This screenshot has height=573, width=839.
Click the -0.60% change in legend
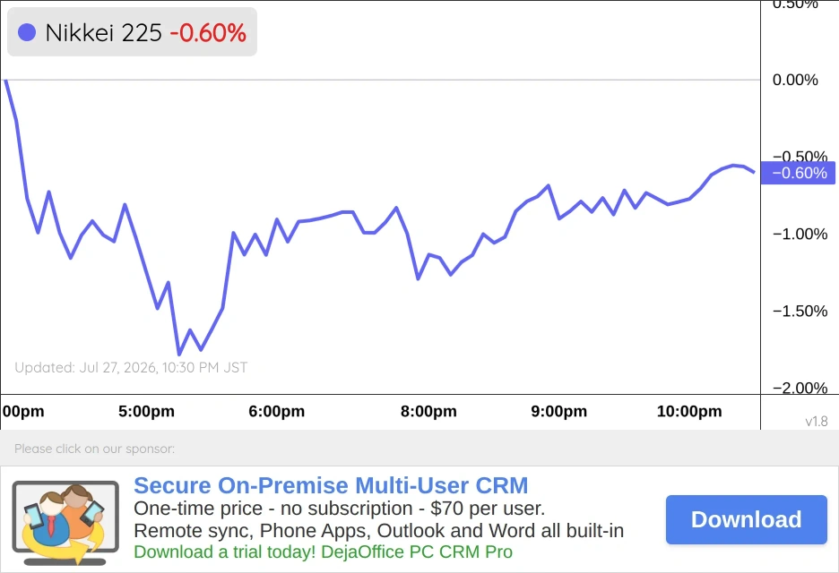[208, 32]
